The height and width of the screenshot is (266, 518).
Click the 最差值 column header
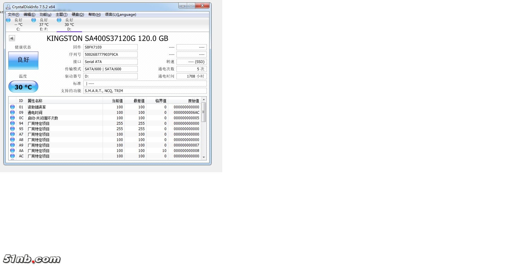click(136, 101)
